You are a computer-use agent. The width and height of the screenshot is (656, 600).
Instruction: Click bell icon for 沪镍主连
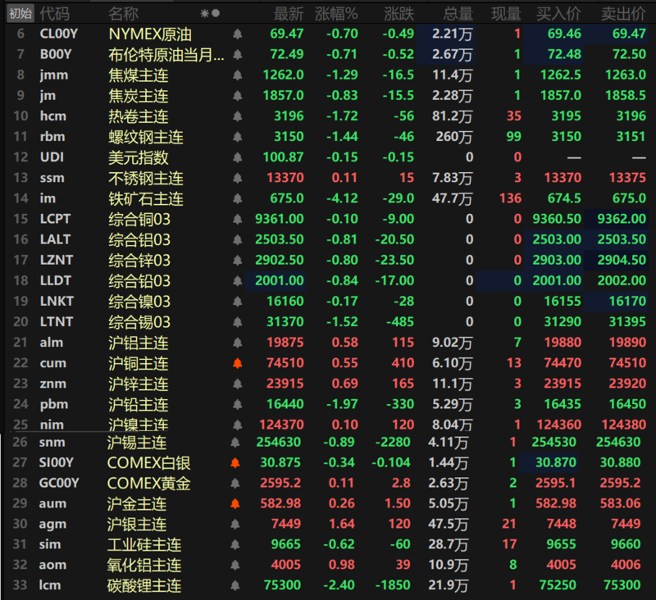[237, 425]
